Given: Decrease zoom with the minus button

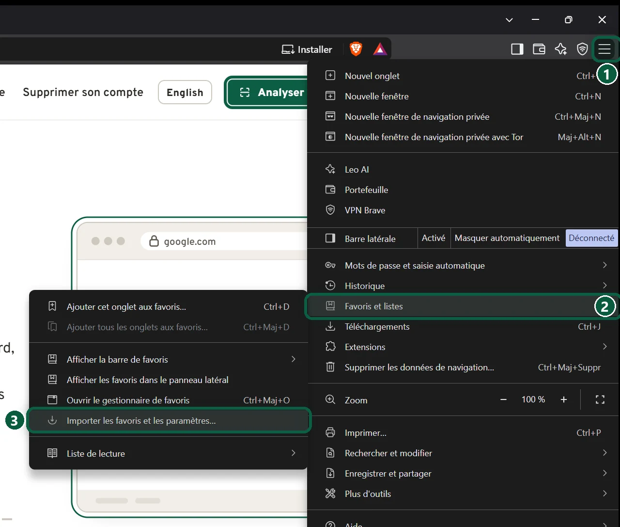Looking at the screenshot, I should (503, 399).
